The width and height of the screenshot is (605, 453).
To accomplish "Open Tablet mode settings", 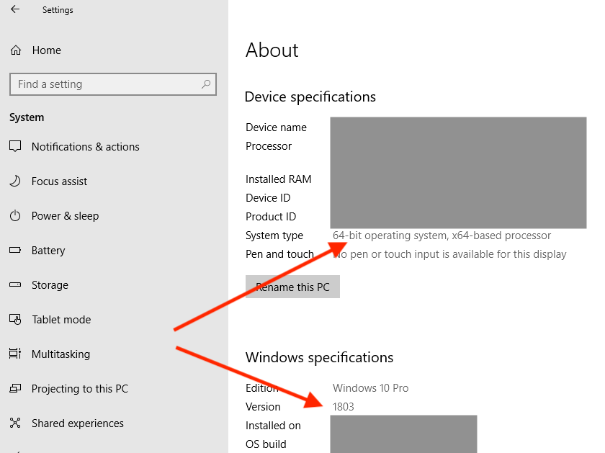I will coord(61,319).
